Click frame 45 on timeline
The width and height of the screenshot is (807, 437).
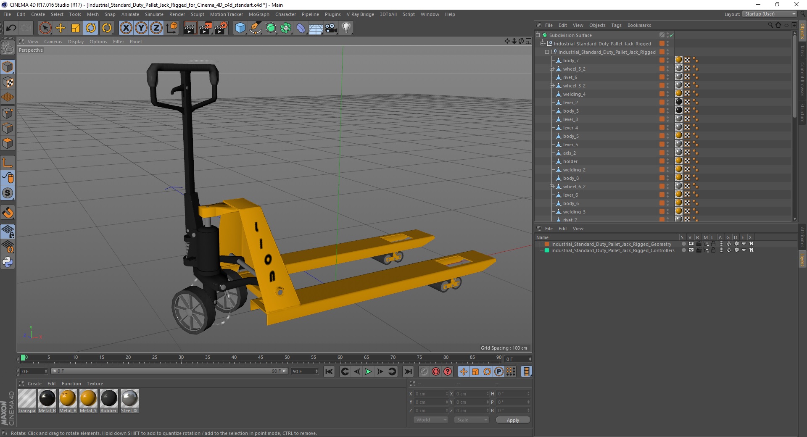tap(261, 358)
